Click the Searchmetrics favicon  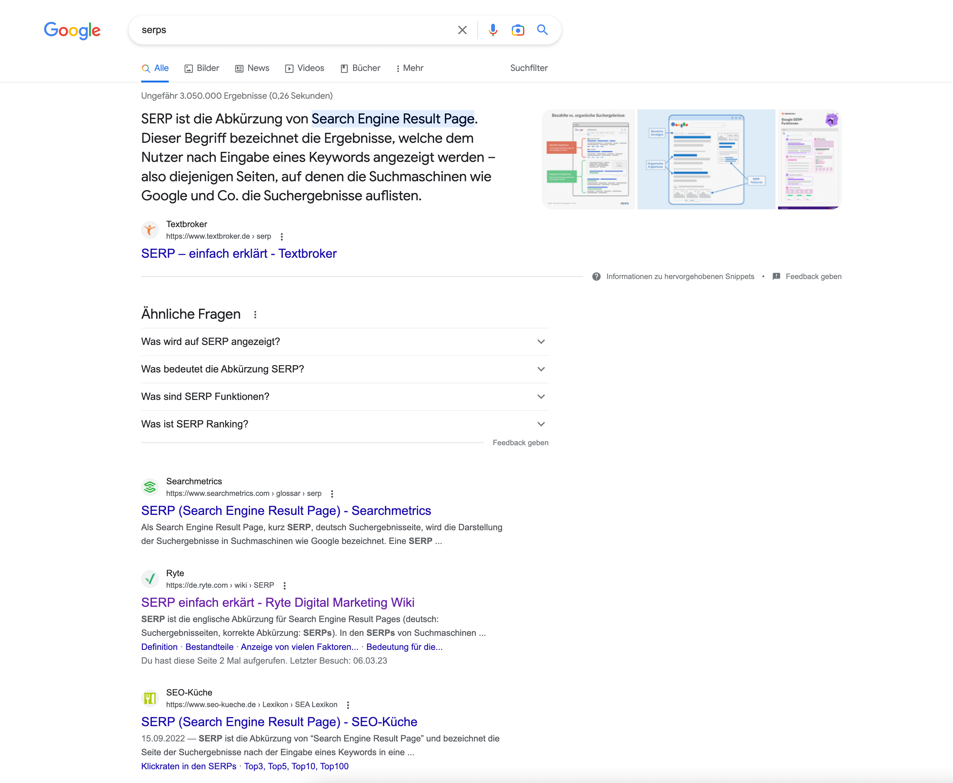pos(150,487)
